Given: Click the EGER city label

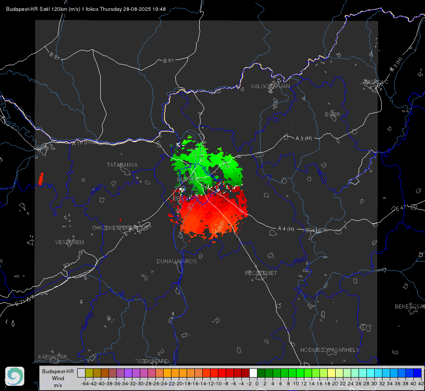Looking at the screenshot, I should [x=333, y=115].
